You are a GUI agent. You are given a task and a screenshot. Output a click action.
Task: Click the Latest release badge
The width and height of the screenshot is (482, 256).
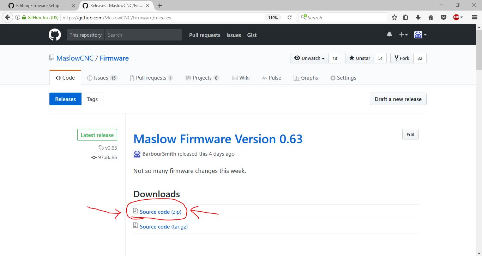pos(97,135)
